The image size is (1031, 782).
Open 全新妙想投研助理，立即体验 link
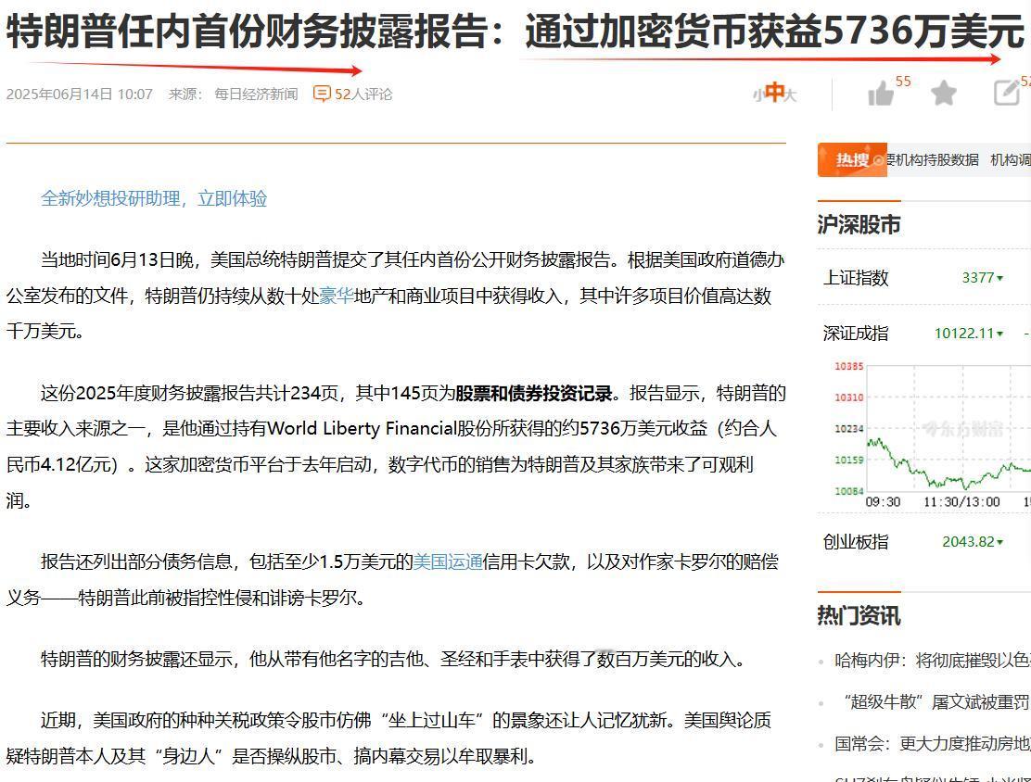154,198
